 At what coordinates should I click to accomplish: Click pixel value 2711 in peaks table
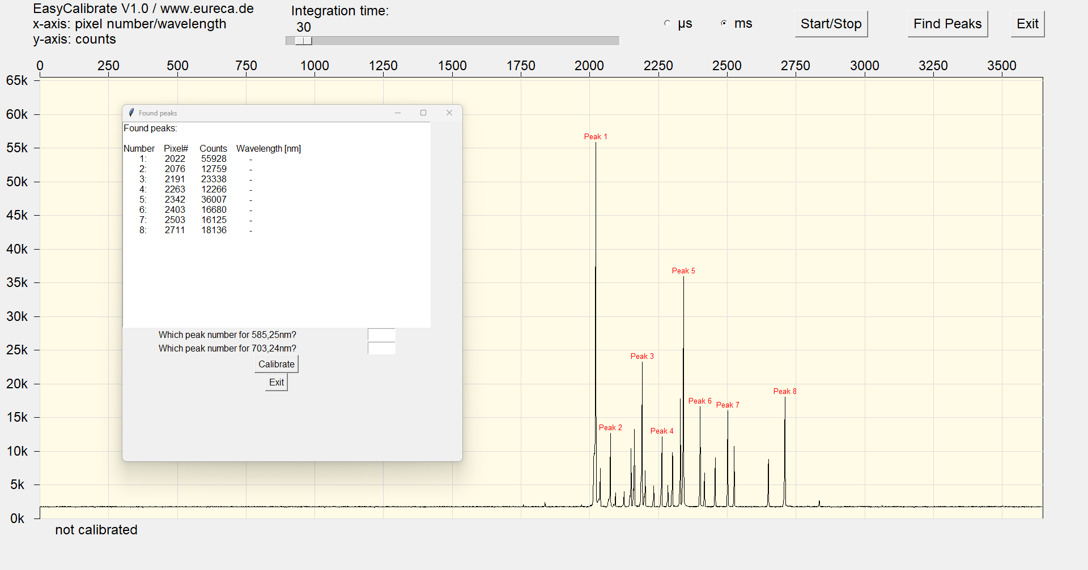pyautogui.click(x=175, y=230)
